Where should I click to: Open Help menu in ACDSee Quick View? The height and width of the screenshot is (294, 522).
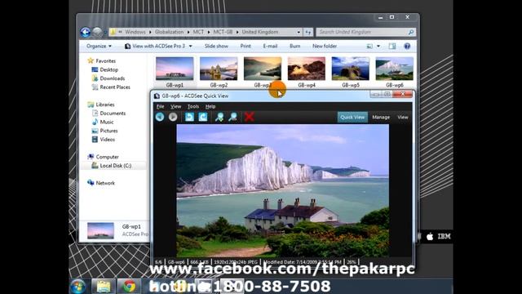(x=210, y=107)
